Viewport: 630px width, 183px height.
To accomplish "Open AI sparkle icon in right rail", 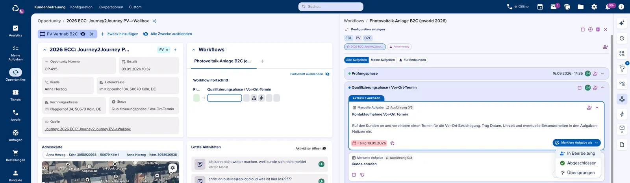I will click(622, 23).
